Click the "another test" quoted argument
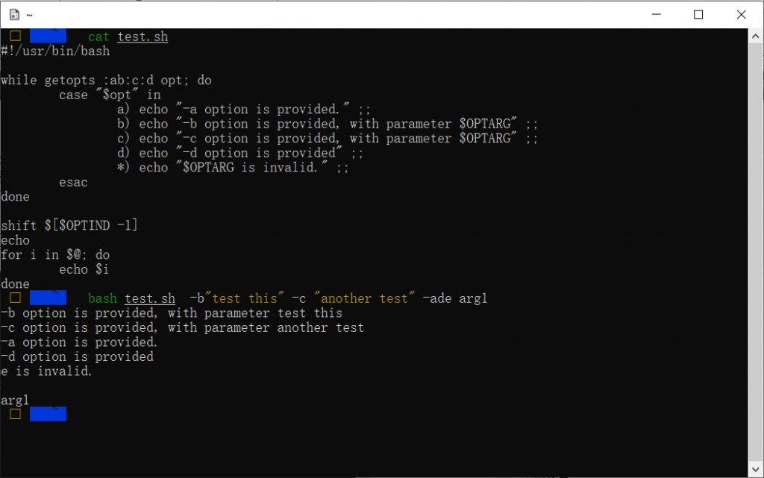This screenshot has width=764, height=478. click(x=364, y=298)
